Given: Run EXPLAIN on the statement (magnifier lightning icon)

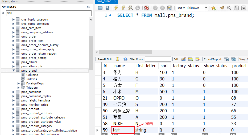Looking at the screenshot, I should 130,8.
